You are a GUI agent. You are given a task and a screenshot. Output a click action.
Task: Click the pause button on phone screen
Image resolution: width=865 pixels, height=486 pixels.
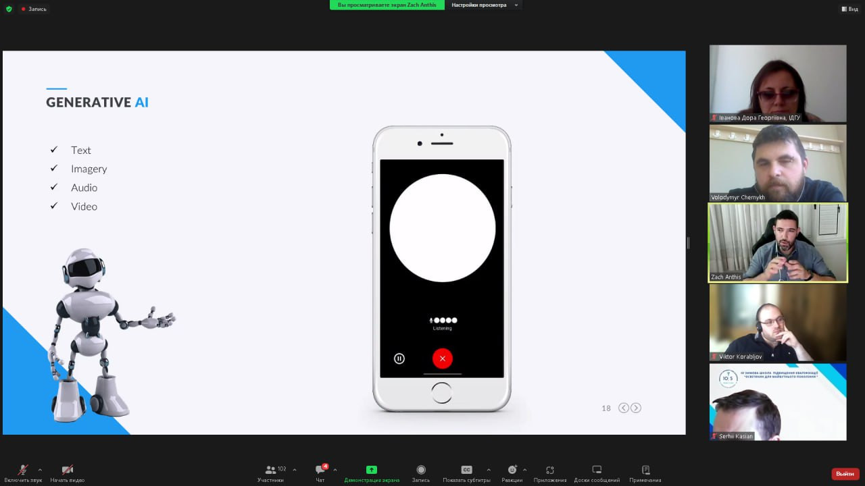click(x=399, y=358)
